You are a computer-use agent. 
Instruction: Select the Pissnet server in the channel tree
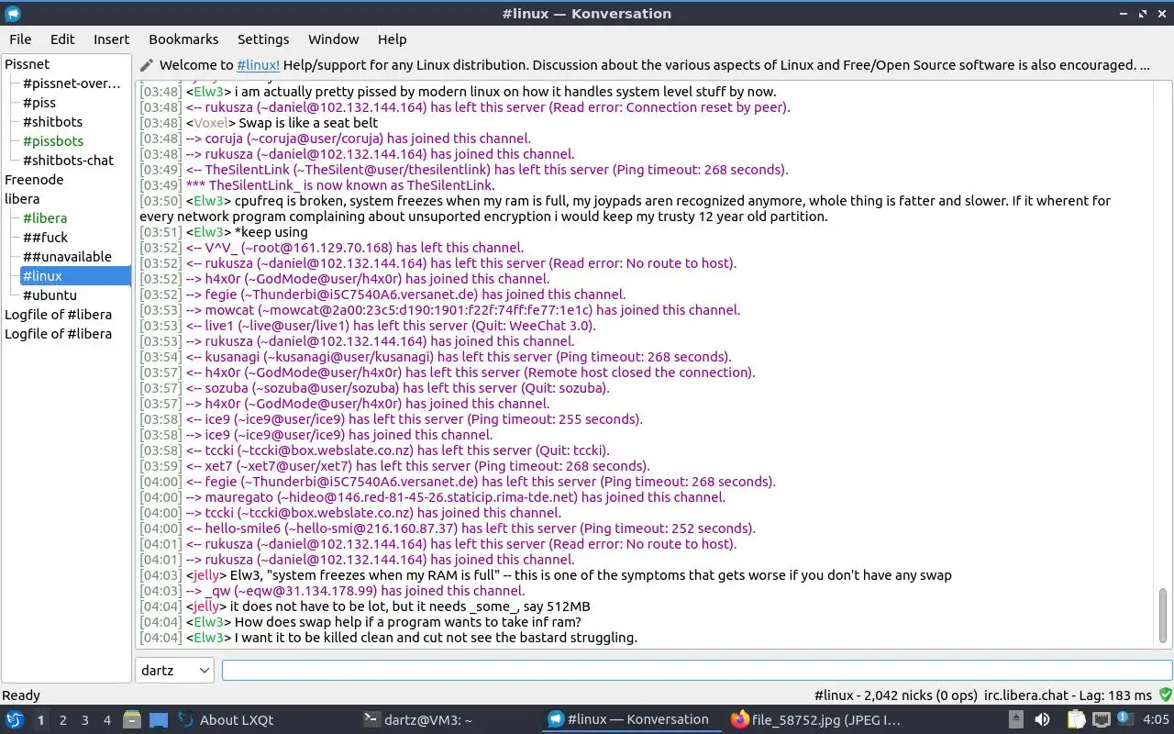tap(28, 64)
